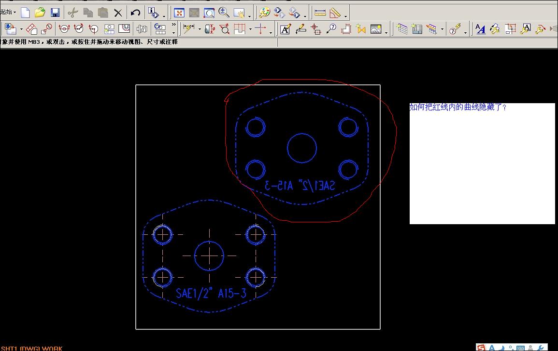
Task: Click the datum target symbol icon
Action: point(315,29)
